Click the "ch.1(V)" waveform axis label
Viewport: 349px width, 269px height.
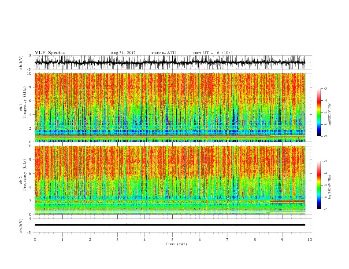point(21,62)
